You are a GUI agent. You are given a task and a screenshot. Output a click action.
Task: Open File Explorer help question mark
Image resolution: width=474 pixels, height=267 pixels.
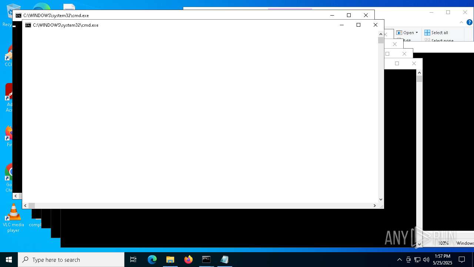[x=470, y=22]
